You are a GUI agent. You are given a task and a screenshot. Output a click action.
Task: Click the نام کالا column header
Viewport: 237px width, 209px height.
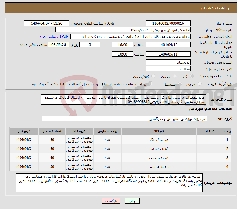click(159, 131)
